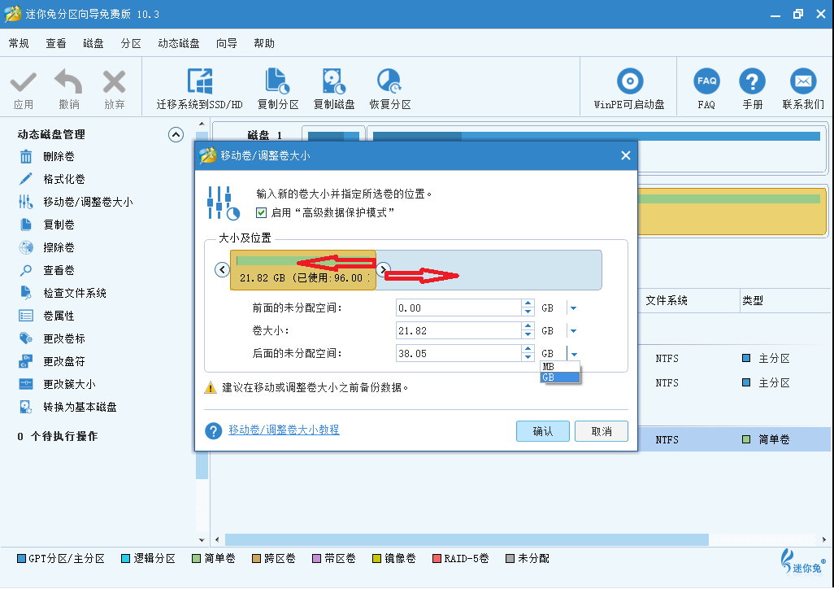Toggle Enhanced Data Protection Mode (高级数据保护模式) checkbox
Image resolution: width=834 pixels, height=589 pixels.
(261, 212)
